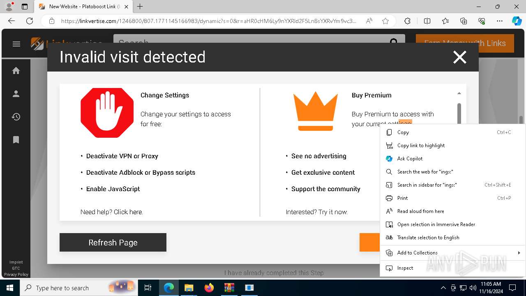The width and height of the screenshot is (526, 296).
Task: Go to Linkvertise home icon
Action: click(16, 71)
